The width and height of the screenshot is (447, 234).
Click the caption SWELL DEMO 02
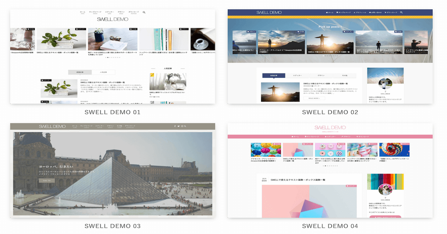click(x=330, y=112)
